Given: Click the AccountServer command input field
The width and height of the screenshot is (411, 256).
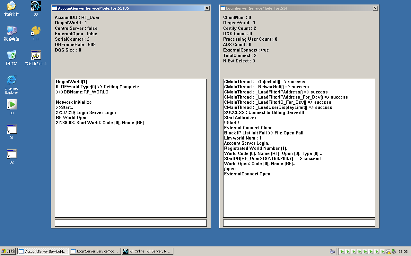Looking at the screenshot, I should [131, 223].
